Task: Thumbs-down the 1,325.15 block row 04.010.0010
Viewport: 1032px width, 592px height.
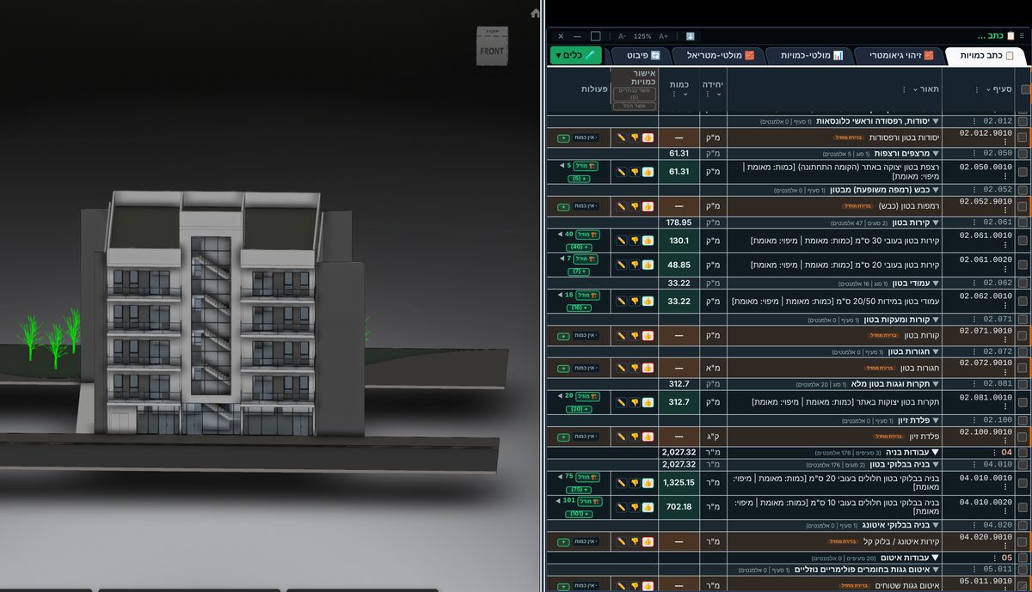Action: (634, 482)
